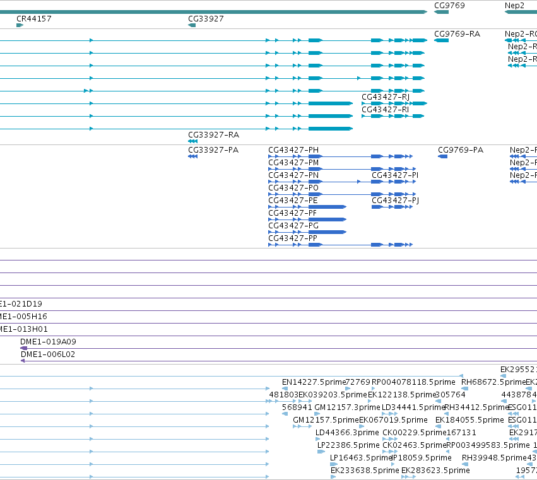537x480 pixels.
Task: Select EST label RH68672.5prime
Action: coord(493,382)
